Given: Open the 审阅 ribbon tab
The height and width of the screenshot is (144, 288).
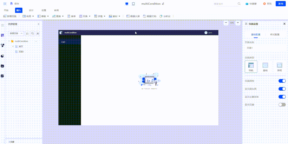Looking at the screenshot, I should [x=56, y=10].
